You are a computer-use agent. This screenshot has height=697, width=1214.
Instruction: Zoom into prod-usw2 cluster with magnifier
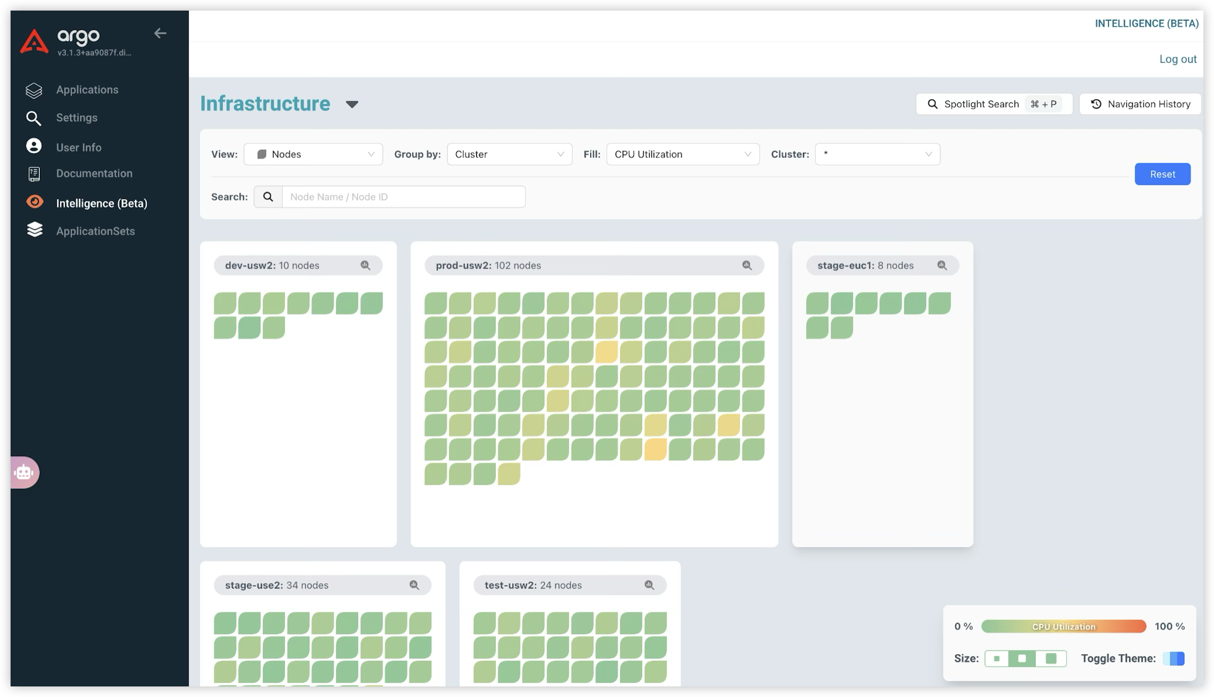[747, 265]
